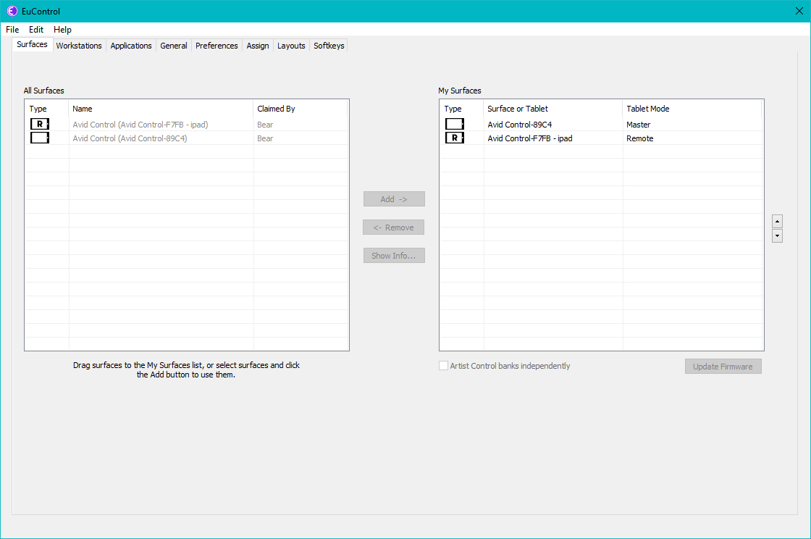Viewport: 811px width, 539px height.
Task: Open the File menu
Action: pyautogui.click(x=12, y=30)
